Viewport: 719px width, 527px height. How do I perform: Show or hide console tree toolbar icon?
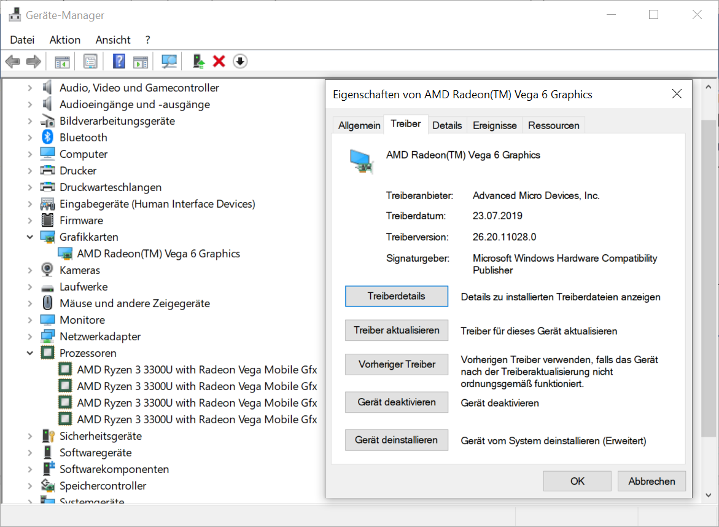click(62, 61)
